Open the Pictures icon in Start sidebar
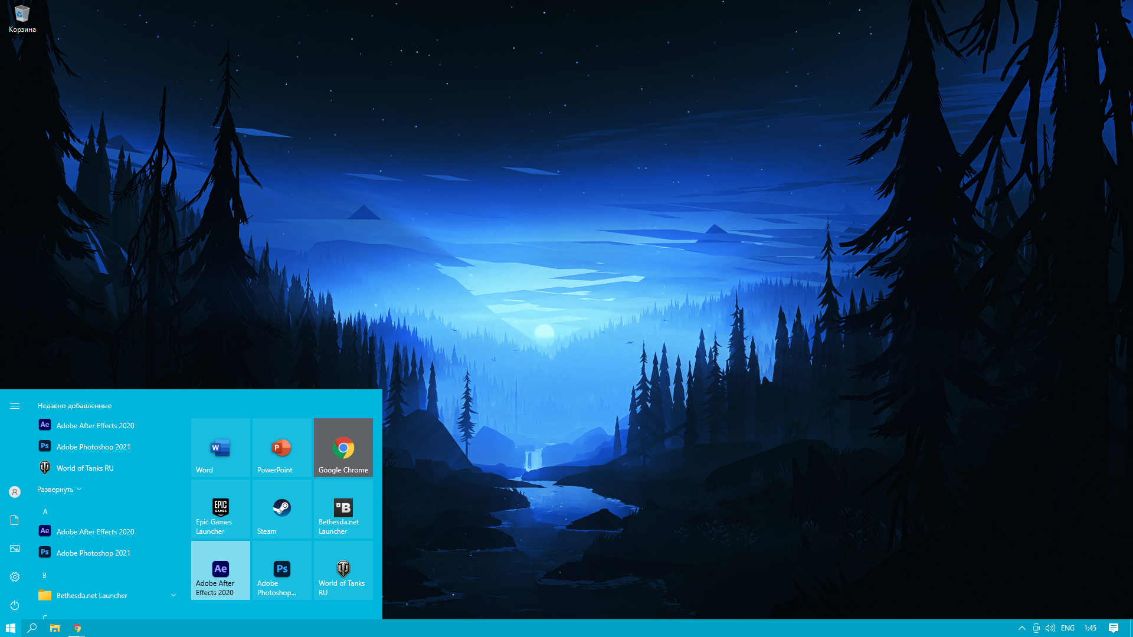1133x637 pixels. tap(15, 549)
